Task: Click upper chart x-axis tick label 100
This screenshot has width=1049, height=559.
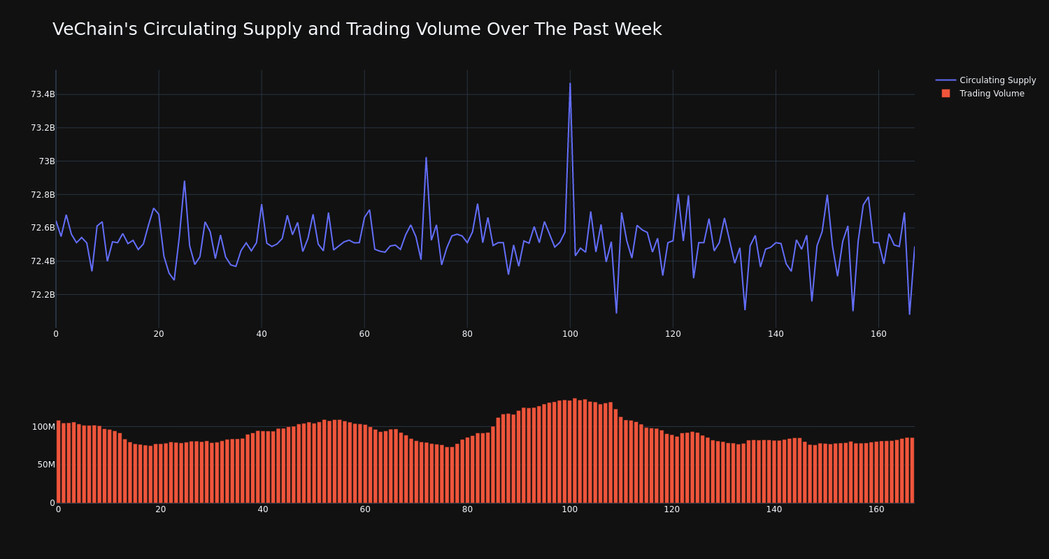Action: pyautogui.click(x=570, y=334)
